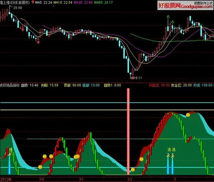The height and width of the screenshot is (182, 214).
Task: Click the 28.98 high price label
Action: [18, 8]
